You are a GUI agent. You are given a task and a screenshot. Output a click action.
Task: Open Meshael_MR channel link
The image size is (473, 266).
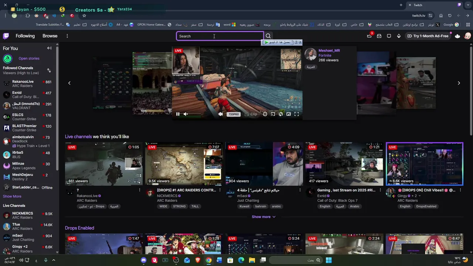click(329, 51)
